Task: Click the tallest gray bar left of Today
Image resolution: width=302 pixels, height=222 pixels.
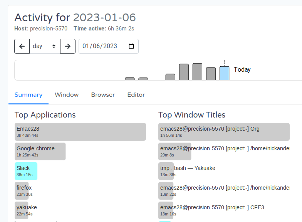Action: coord(197,72)
